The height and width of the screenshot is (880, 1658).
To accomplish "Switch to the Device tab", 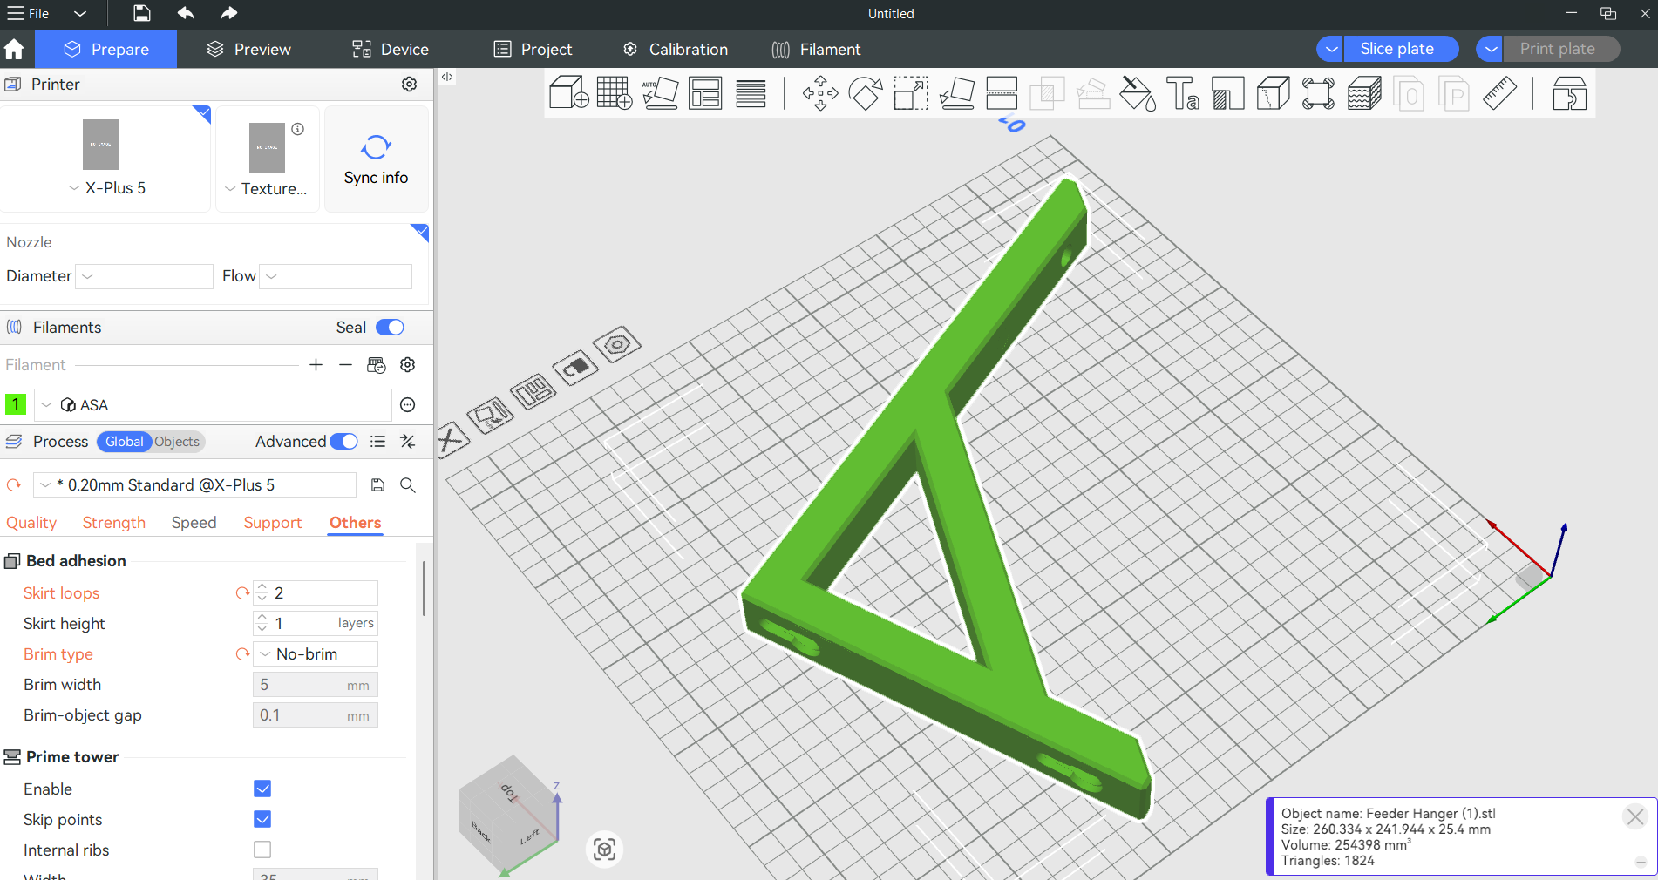I will pyautogui.click(x=391, y=50).
